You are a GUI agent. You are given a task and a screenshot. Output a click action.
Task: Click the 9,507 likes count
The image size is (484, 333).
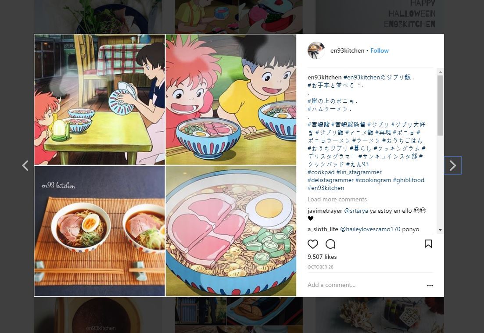click(x=322, y=257)
